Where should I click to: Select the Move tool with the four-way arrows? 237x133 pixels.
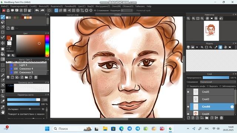[x=3, y=43]
